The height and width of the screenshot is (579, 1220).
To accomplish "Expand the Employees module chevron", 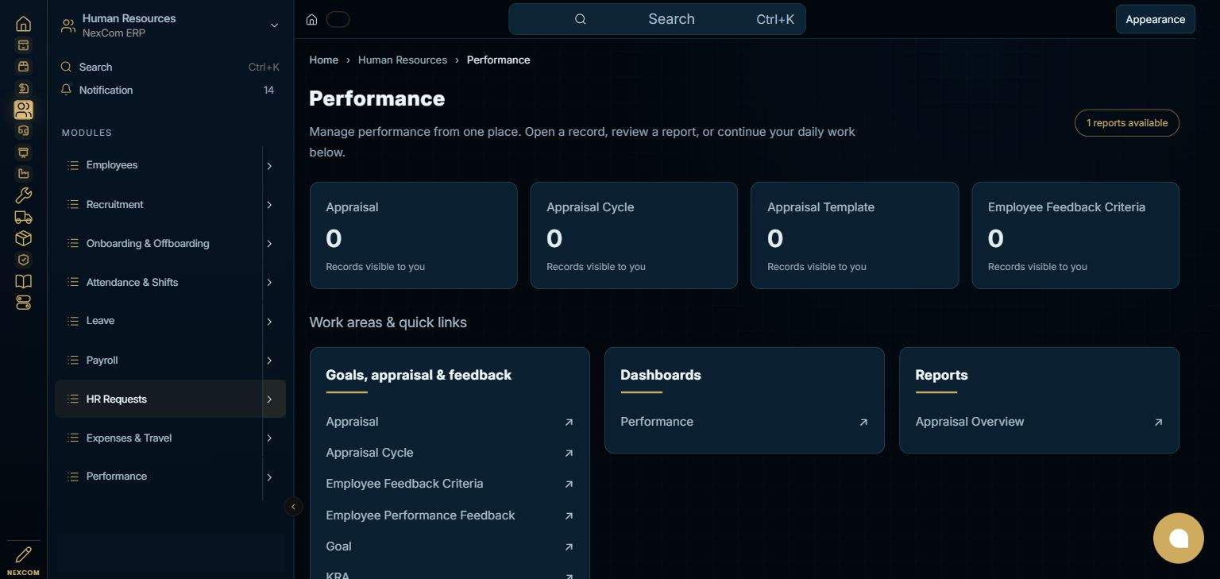I will point(269,165).
